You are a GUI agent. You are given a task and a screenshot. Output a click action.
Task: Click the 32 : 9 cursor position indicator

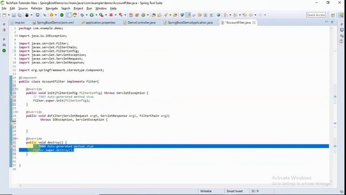(x=255, y=191)
